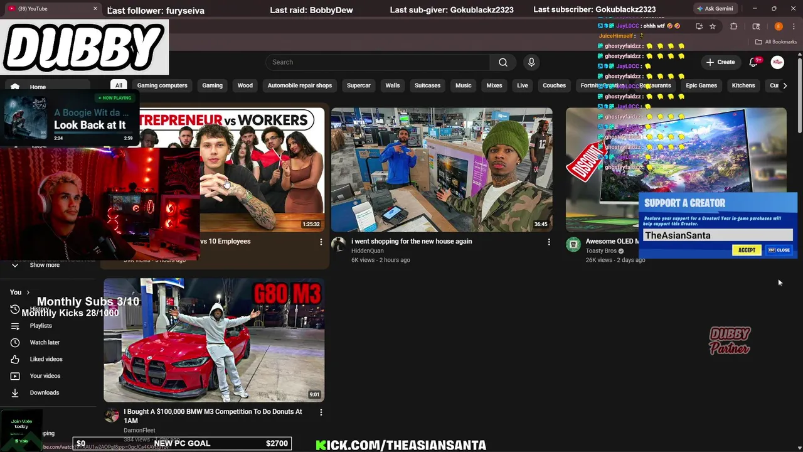This screenshot has width=803, height=452.
Task: Expand the You section chevron
Action: (28, 293)
